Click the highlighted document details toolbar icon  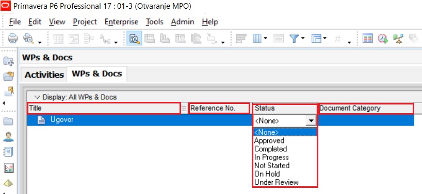click(x=134, y=39)
